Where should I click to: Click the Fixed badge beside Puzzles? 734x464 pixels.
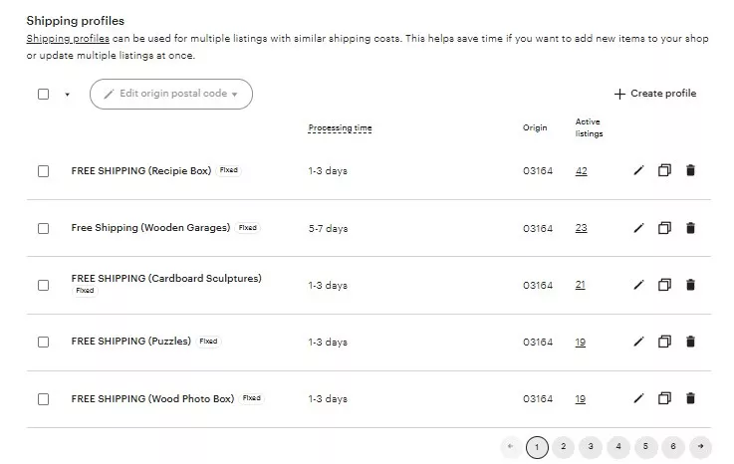tap(208, 342)
